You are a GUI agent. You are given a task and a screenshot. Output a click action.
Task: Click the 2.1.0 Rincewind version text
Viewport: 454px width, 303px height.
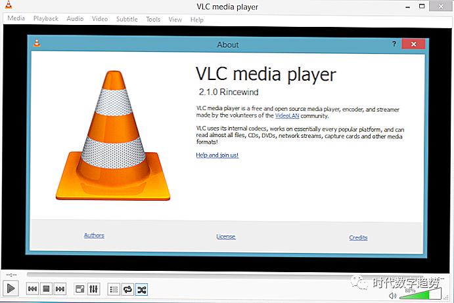click(x=229, y=92)
